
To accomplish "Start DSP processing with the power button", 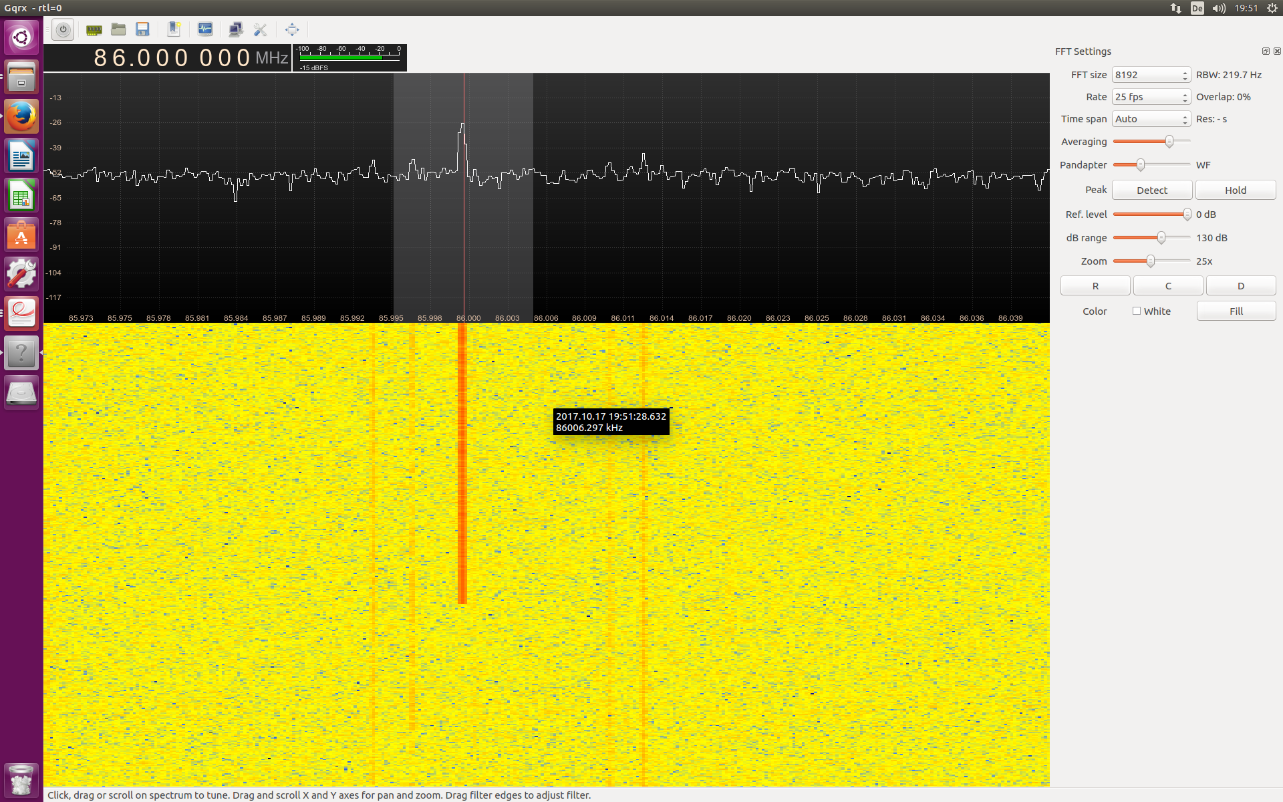I will [x=63, y=29].
